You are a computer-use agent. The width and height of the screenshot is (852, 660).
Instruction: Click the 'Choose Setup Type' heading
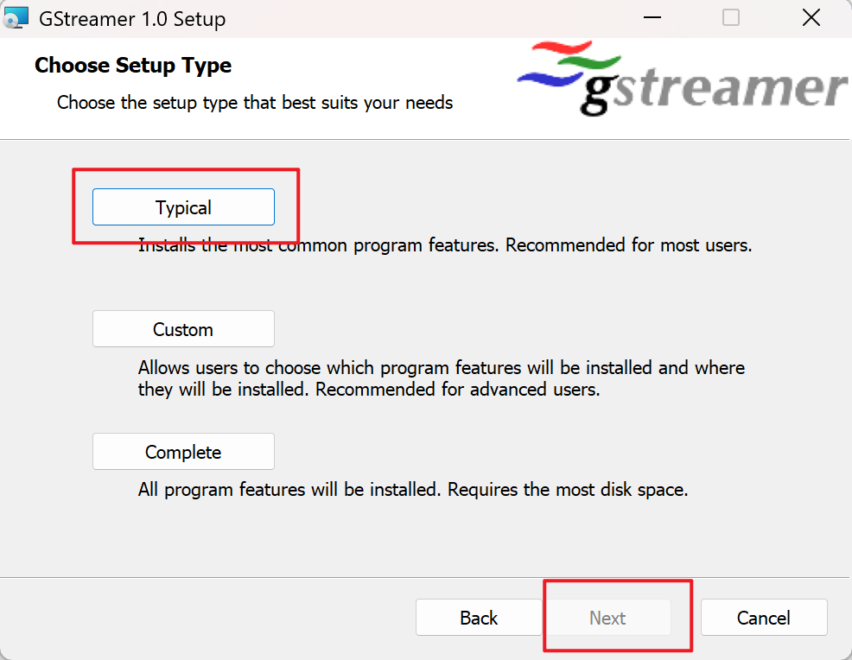pyautogui.click(x=133, y=65)
